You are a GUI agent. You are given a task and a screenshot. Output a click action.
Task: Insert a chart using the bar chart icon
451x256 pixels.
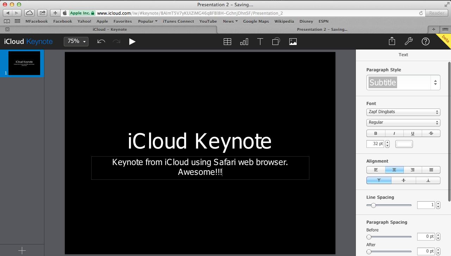coord(244,41)
